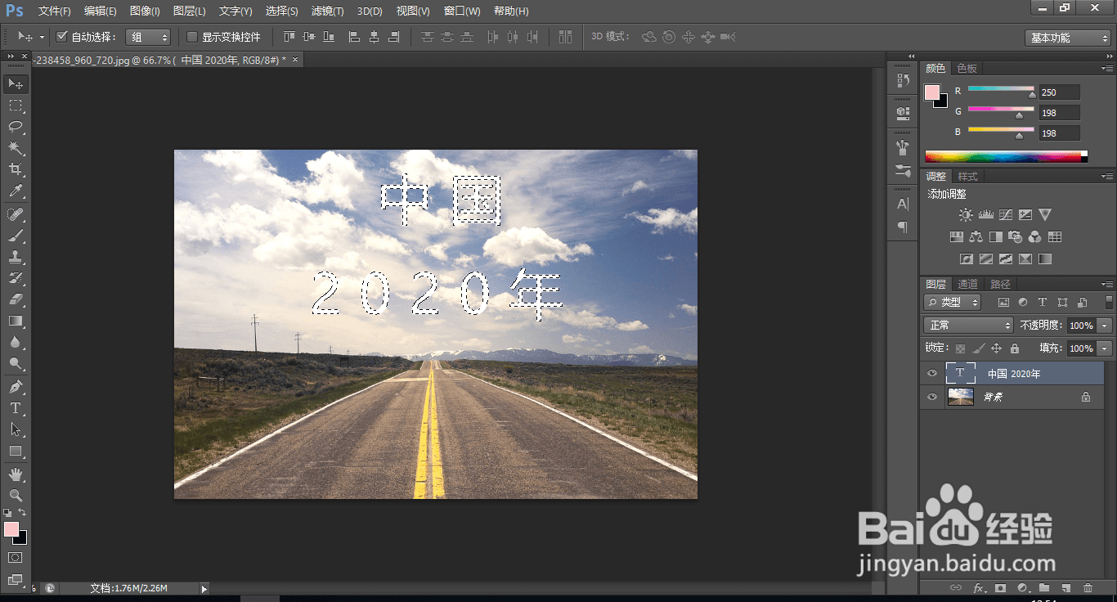
Task: Select the Spot Healing Brush tool
Action: [x=16, y=214]
